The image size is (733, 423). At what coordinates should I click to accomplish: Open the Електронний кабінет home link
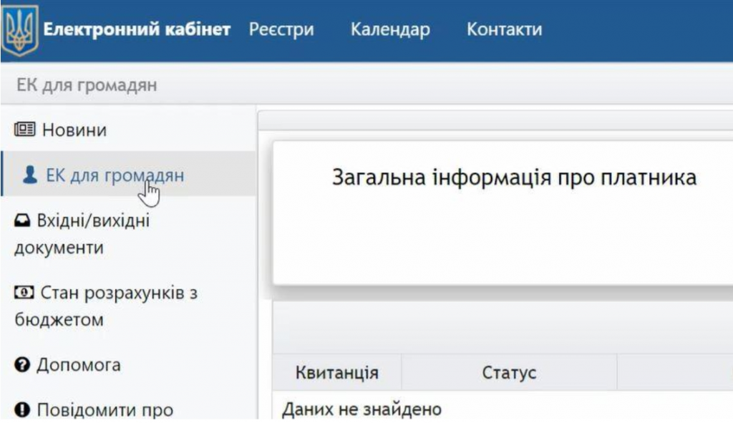pos(137,29)
